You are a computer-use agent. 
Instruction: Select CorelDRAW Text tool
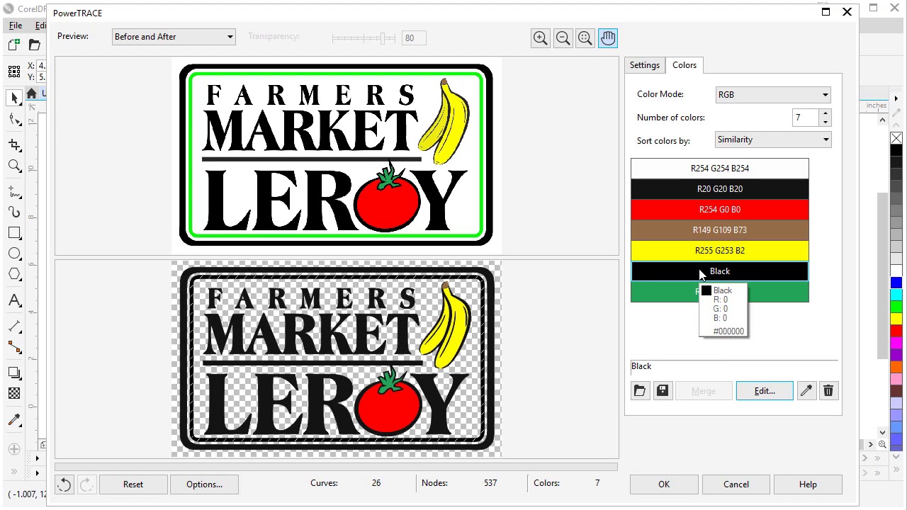[14, 300]
